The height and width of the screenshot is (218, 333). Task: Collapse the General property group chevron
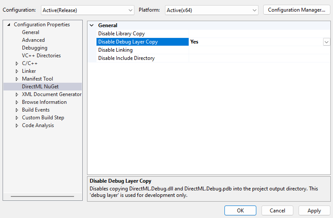[x=92, y=25]
